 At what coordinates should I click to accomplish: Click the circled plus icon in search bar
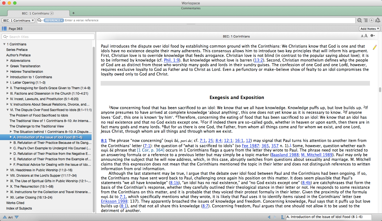click(x=371, y=20)
